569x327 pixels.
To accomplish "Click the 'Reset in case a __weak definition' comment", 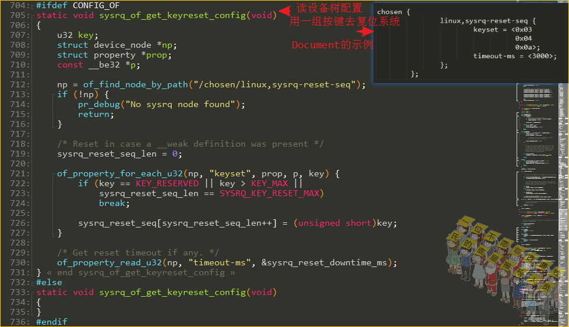I will tap(190, 144).
